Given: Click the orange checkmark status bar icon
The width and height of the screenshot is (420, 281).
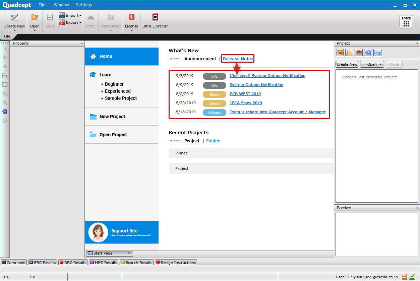Looking at the screenshot, I should (x=405, y=277).
